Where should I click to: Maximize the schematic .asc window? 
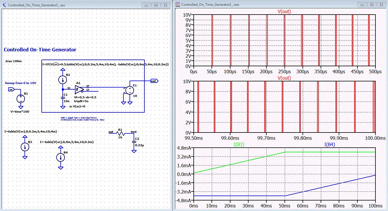pyautogui.click(x=156, y=5)
